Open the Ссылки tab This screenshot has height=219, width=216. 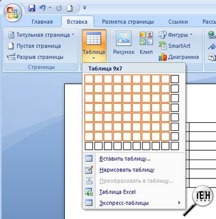click(178, 22)
